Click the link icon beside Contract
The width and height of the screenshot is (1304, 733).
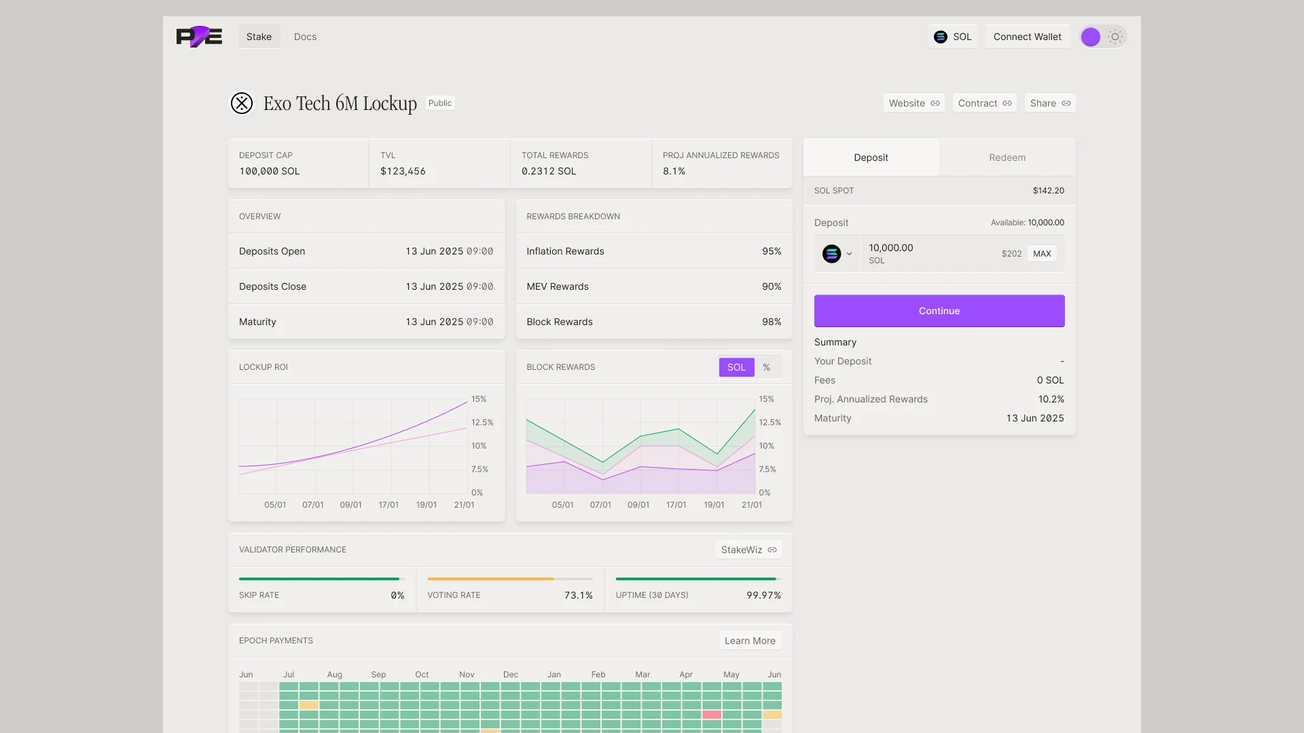pyautogui.click(x=1007, y=103)
